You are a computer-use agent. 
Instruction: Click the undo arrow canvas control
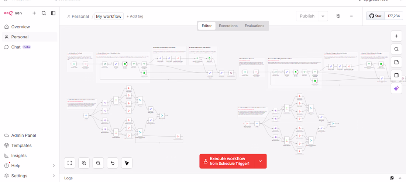(x=112, y=163)
